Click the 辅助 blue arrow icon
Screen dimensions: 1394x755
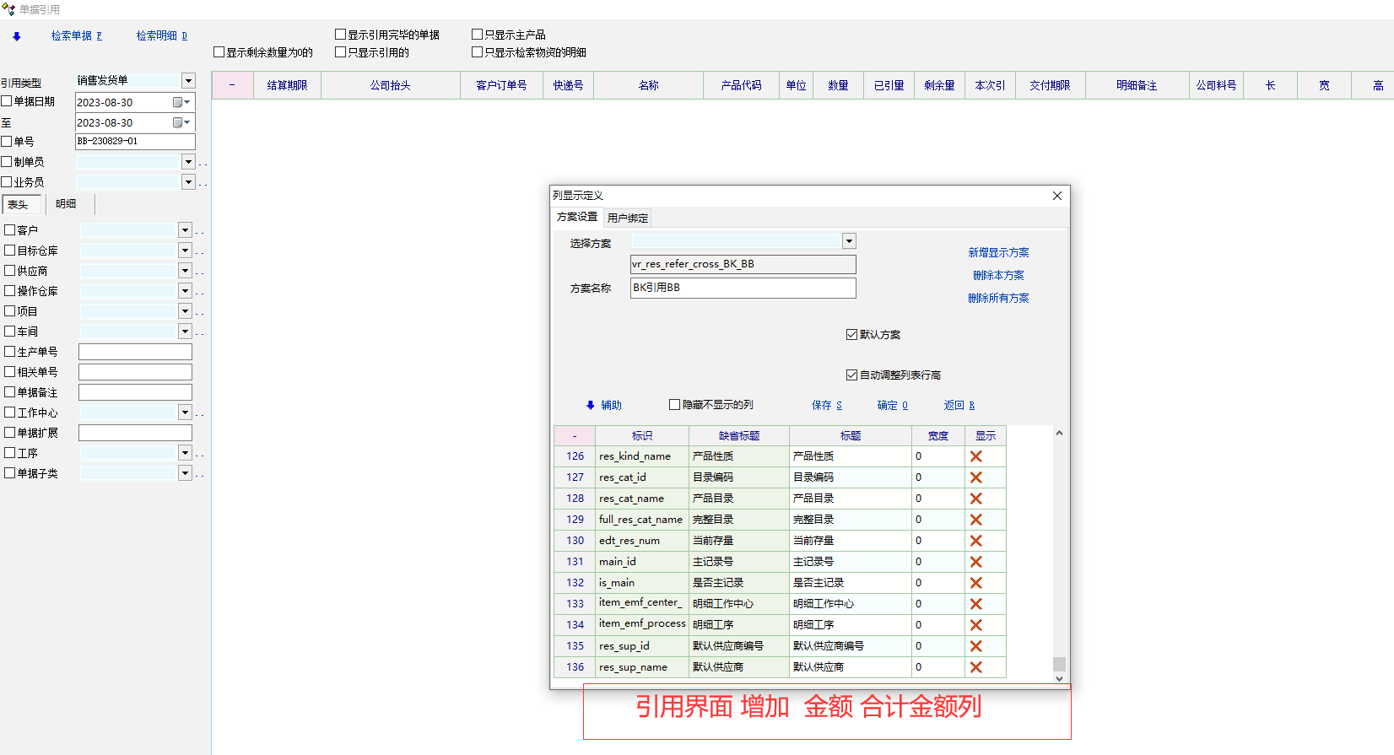[591, 406]
